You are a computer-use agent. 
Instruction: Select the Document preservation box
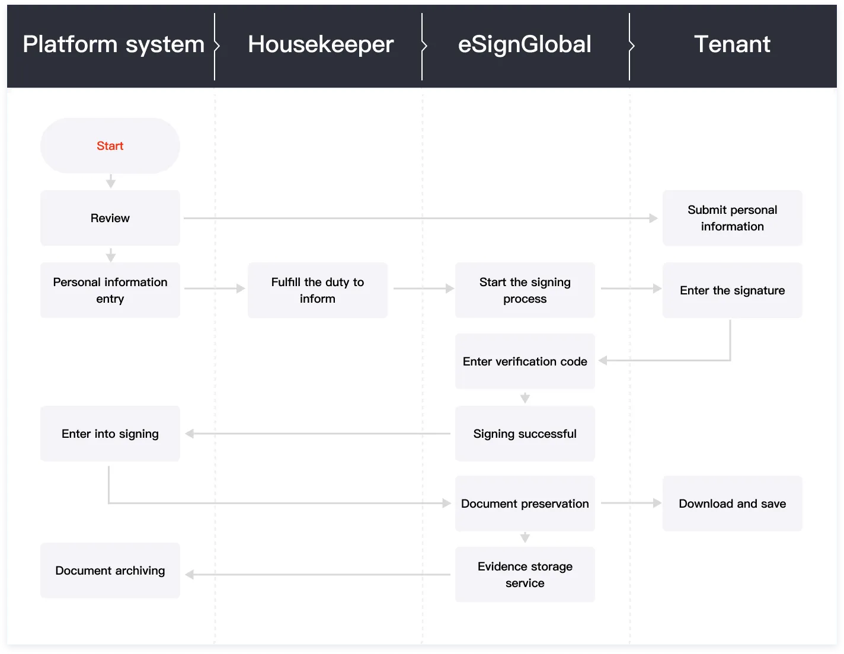point(525,504)
